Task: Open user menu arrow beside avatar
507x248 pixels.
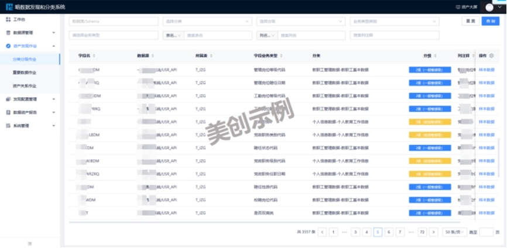Action: click(x=499, y=7)
